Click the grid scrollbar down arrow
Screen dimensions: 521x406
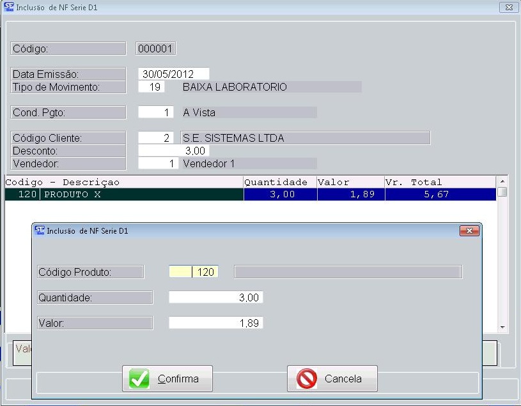(502, 327)
